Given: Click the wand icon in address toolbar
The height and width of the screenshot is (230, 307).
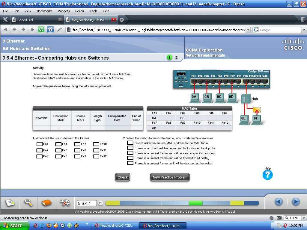Looking at the screenshot, I should 60,30.
